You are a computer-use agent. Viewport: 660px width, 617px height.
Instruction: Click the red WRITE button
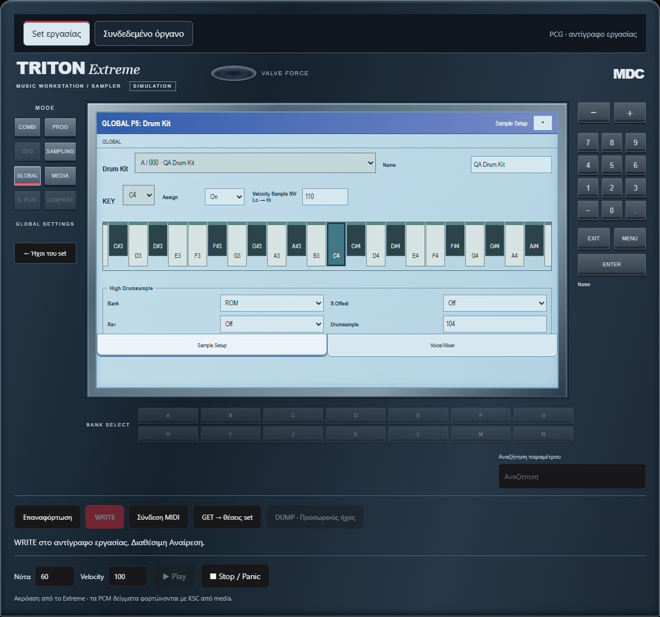[105, 517]
